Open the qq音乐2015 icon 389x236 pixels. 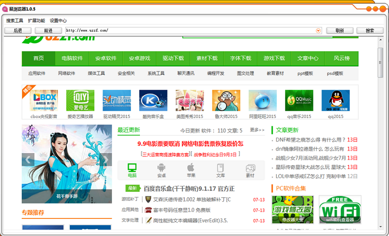[x=299, y=100]
